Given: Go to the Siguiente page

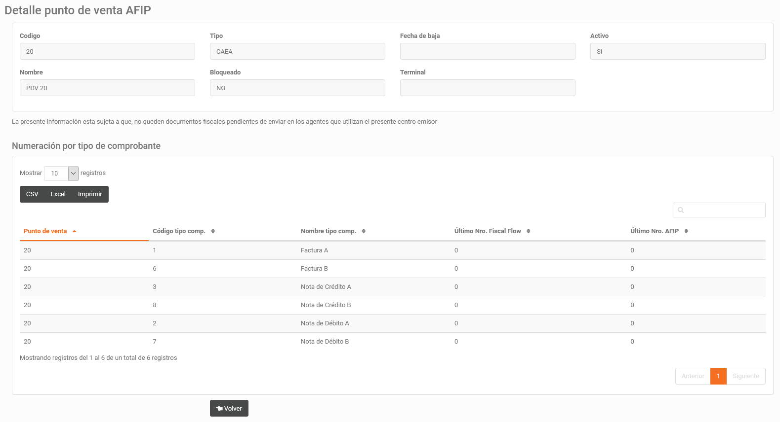Looking at the screenshot, I should point(745,376).
